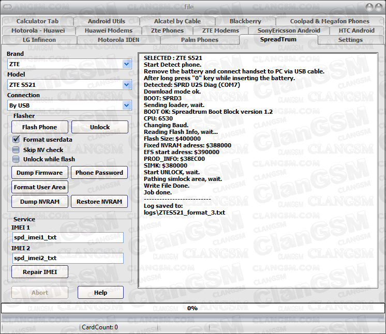Click the first round title bar button

(x=369, y=7)
